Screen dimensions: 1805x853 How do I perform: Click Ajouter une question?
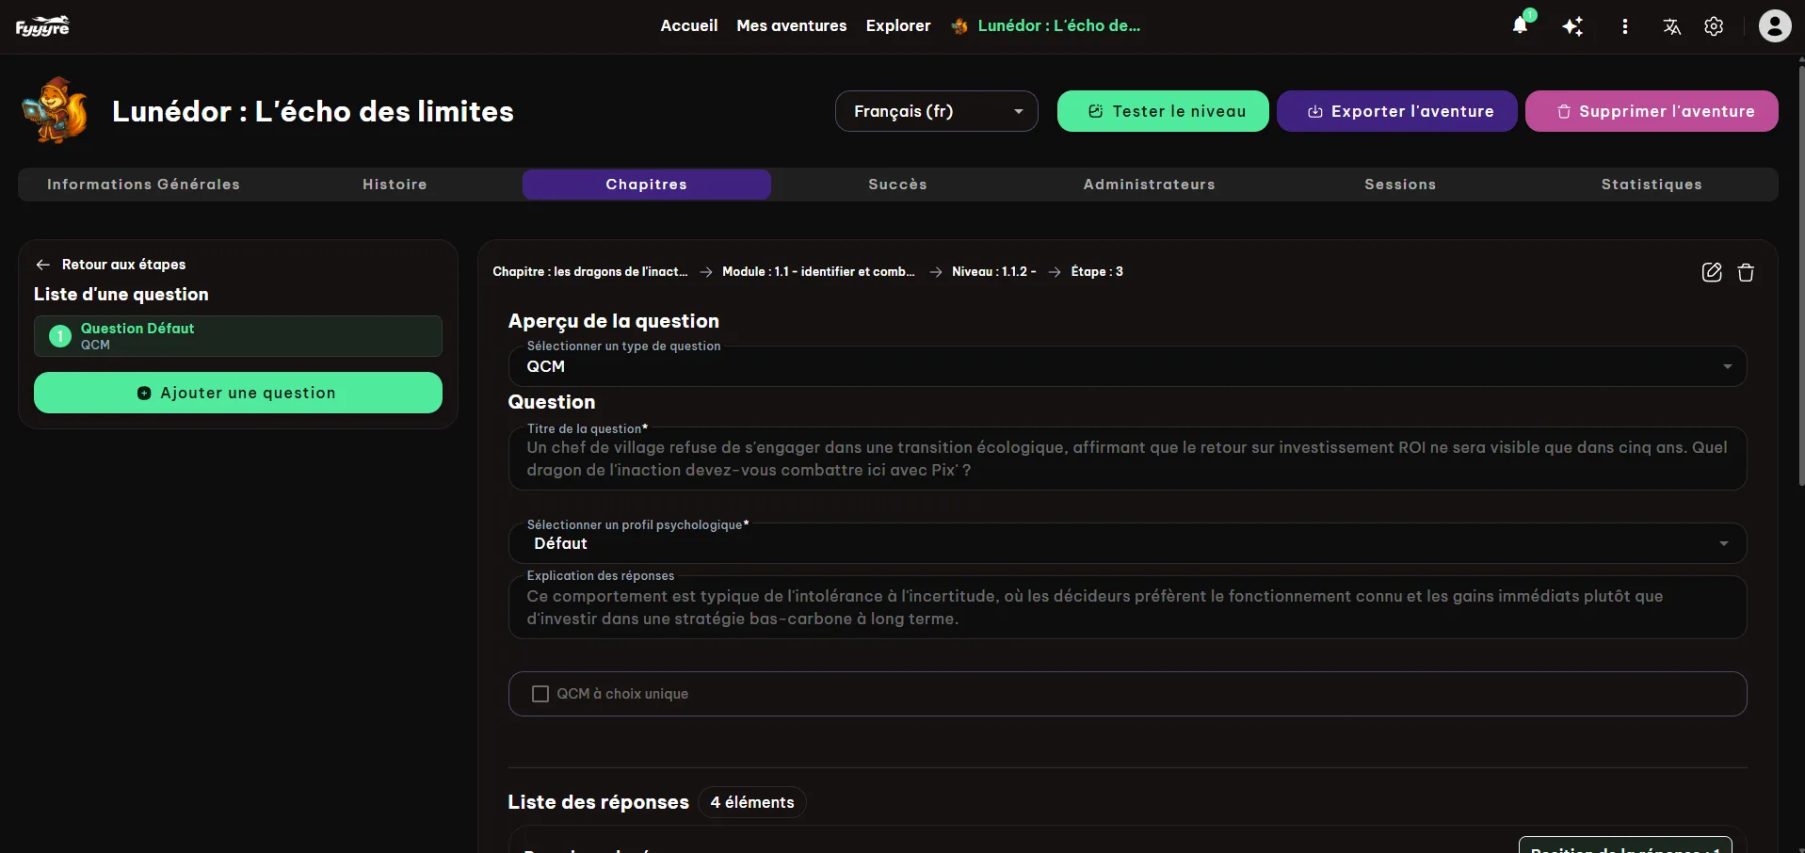(238, 393)
